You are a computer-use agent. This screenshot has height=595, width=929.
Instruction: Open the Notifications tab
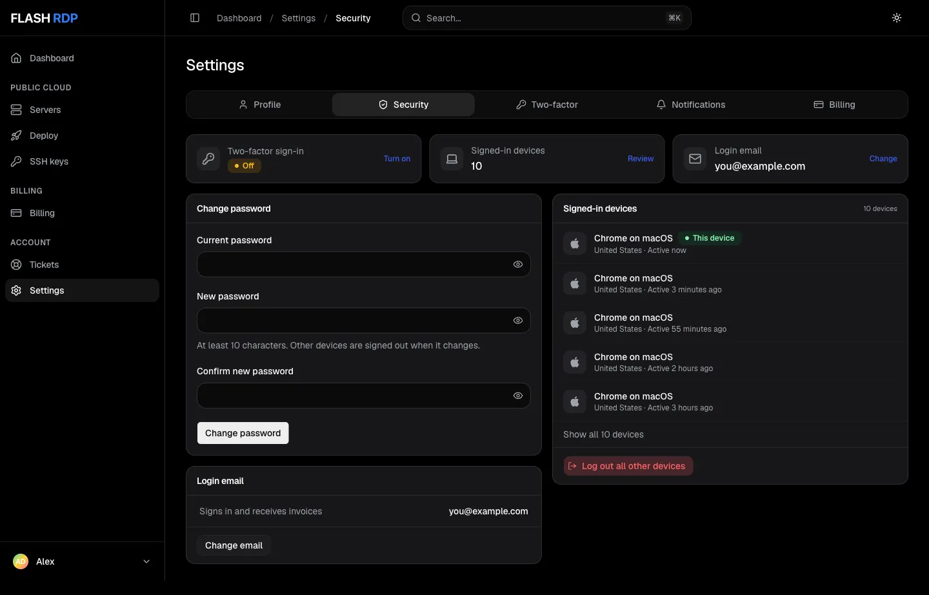pos(691,105)
